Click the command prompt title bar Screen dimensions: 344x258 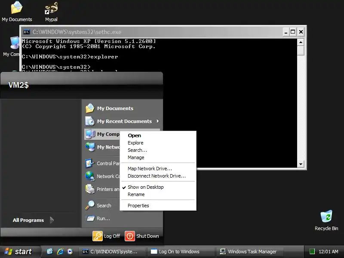[154, 32]
